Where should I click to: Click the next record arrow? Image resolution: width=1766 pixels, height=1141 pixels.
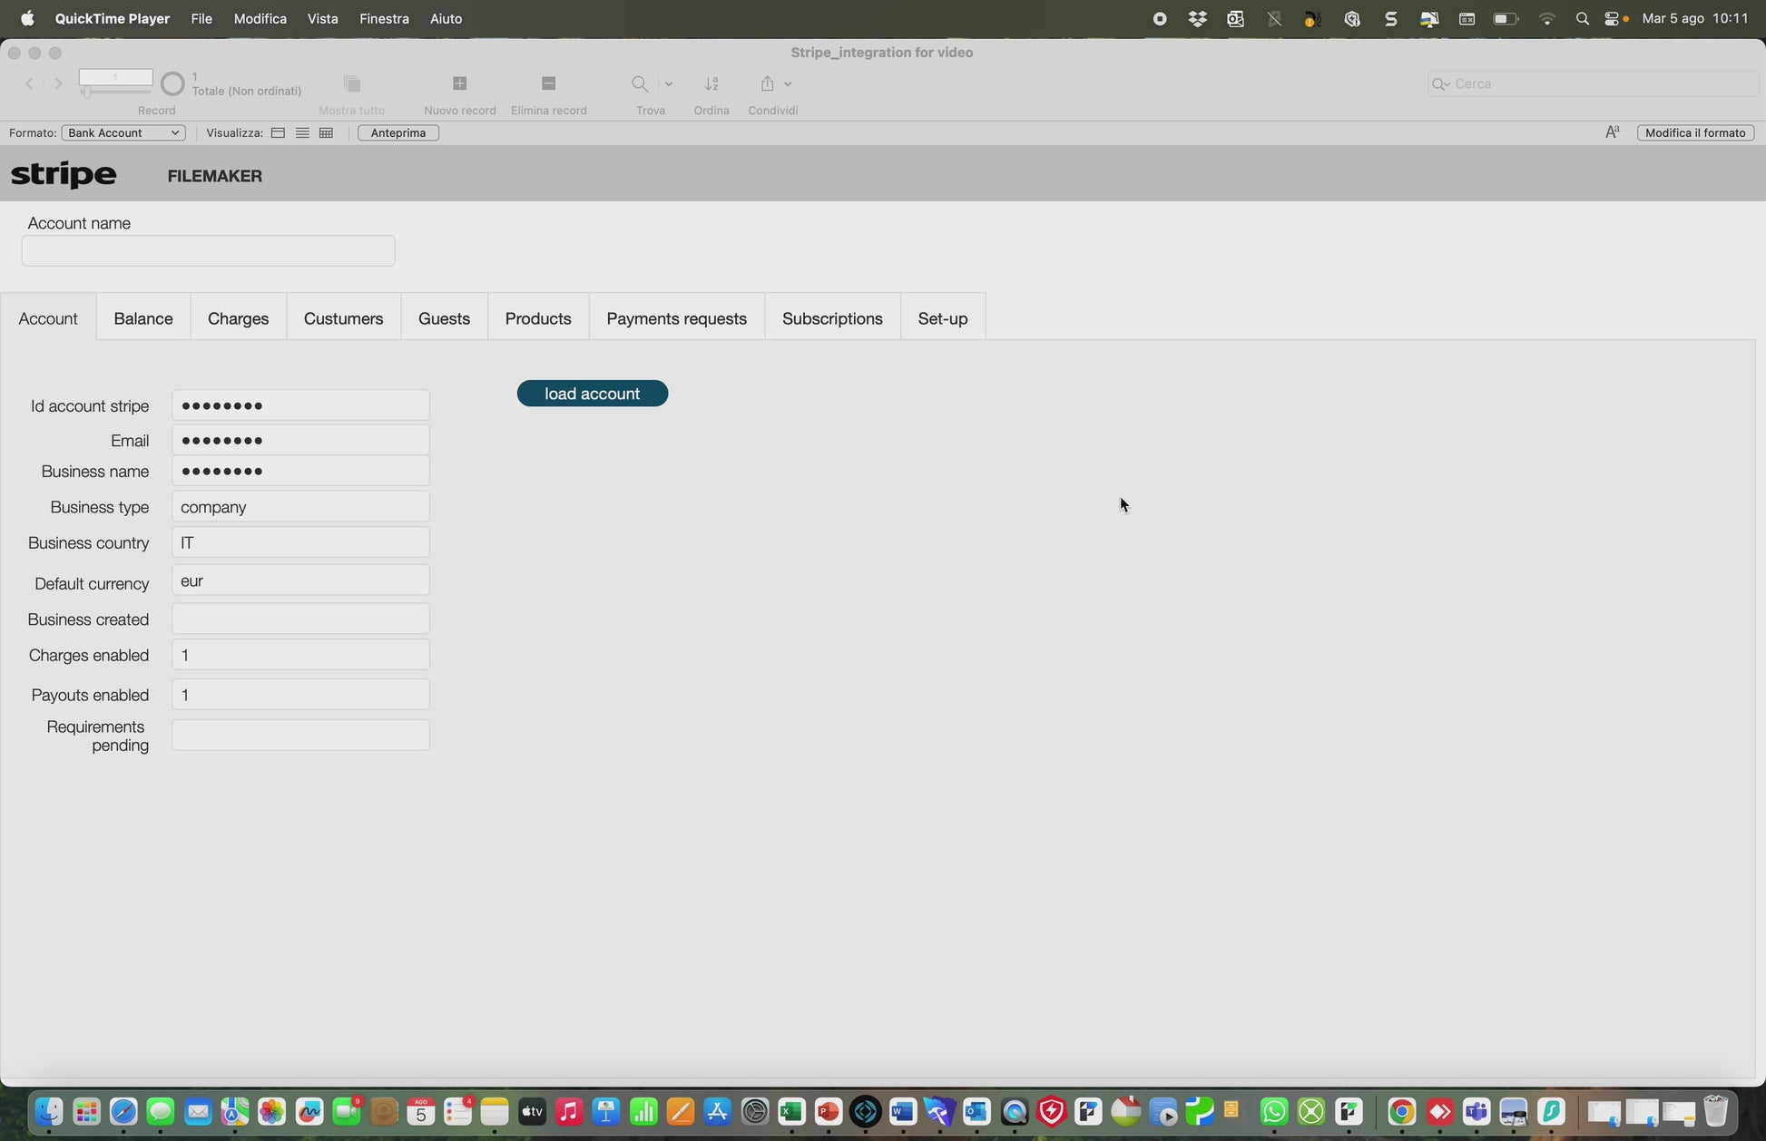point(59,83)
